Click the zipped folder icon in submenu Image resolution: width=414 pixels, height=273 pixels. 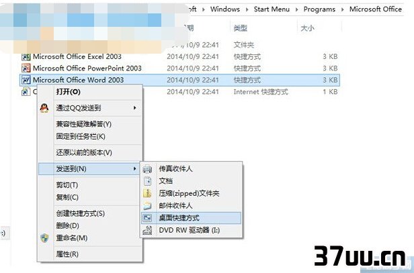[147, 193]
